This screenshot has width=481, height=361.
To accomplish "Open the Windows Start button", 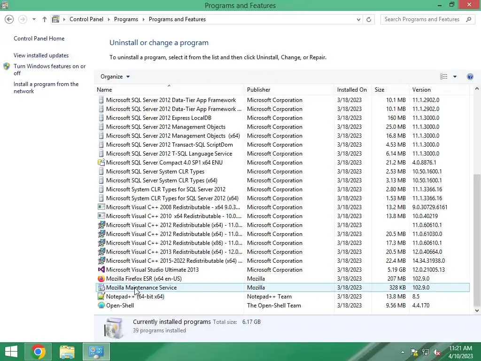I will (x=11, y=352).
